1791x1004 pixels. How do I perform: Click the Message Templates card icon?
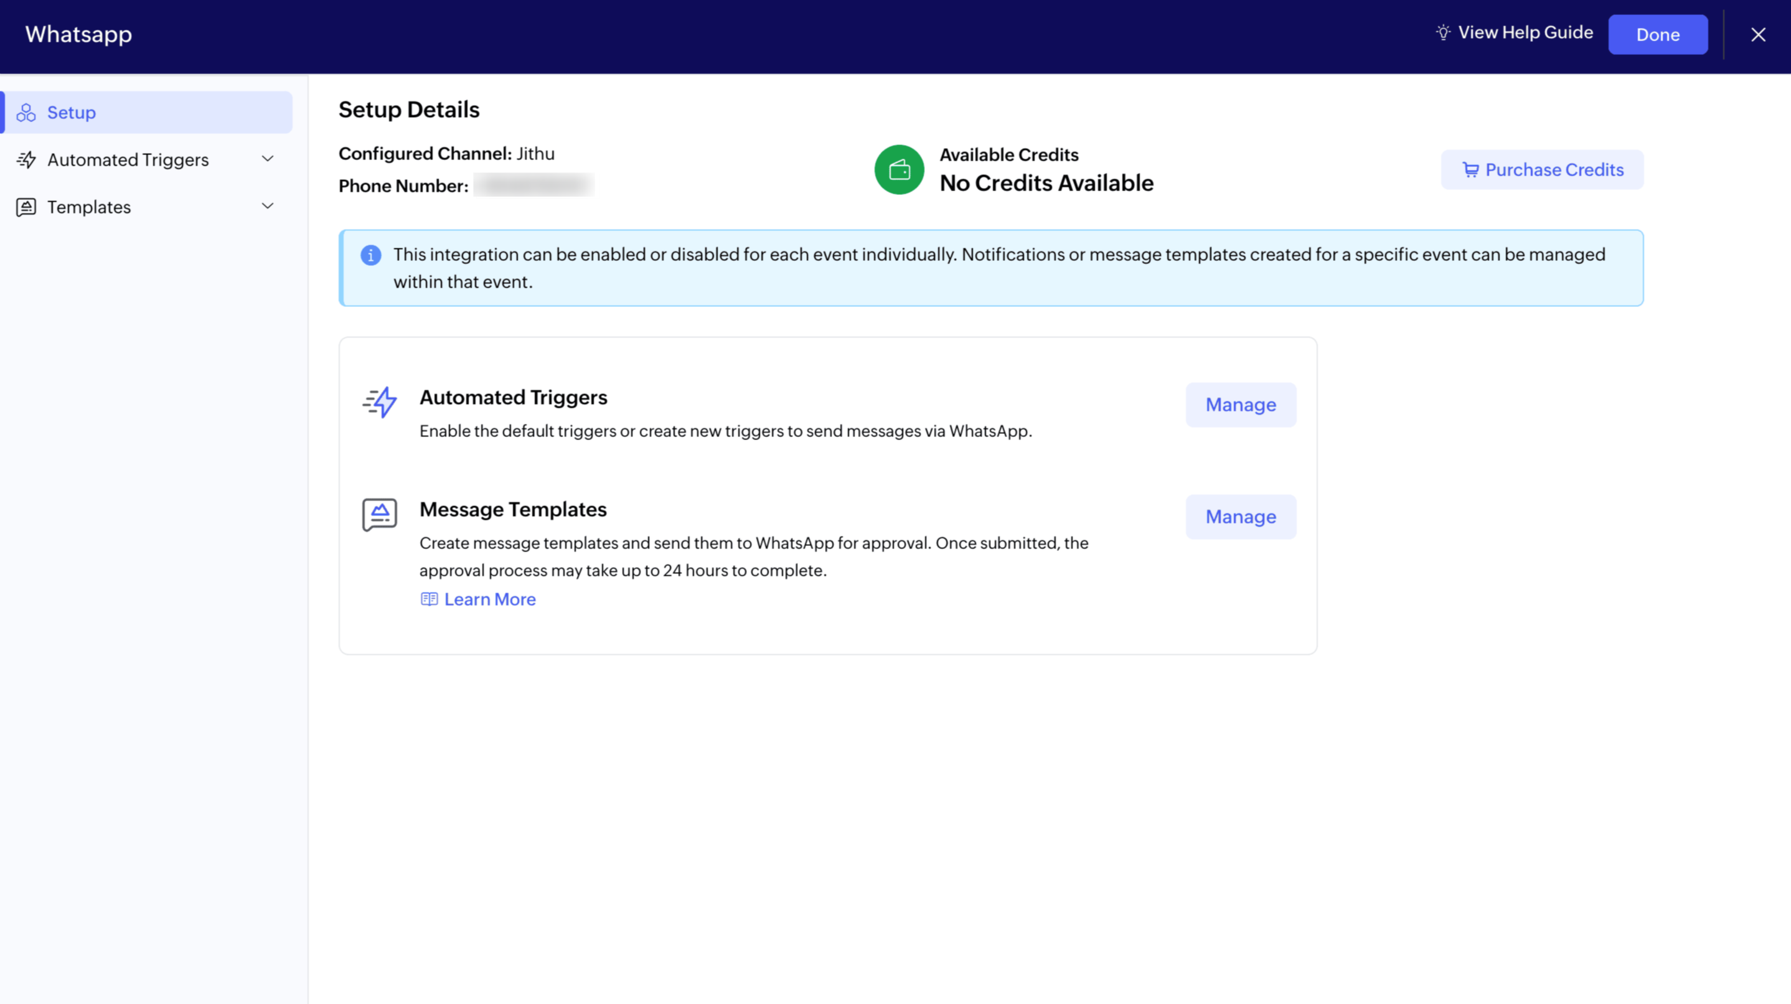pos(380,515)
